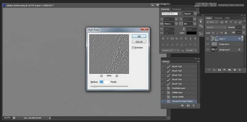
Task: Click the delete layer trash icon
Action: click(240, 70)
